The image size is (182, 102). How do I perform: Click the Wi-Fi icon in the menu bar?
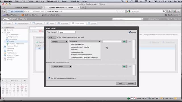tap(146, 1)
